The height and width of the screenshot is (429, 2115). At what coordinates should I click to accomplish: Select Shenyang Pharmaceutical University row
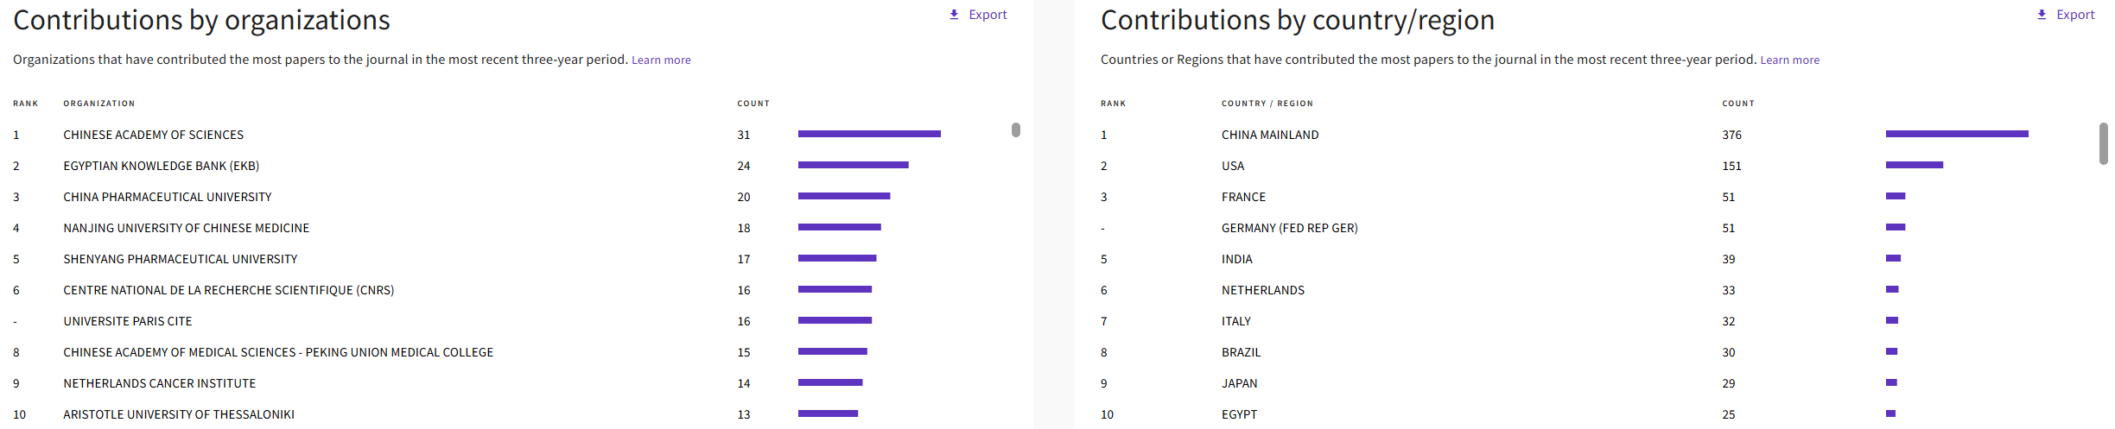(181, 259)
